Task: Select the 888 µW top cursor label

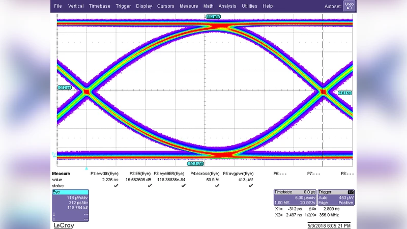Action: [x=213, y=17]
